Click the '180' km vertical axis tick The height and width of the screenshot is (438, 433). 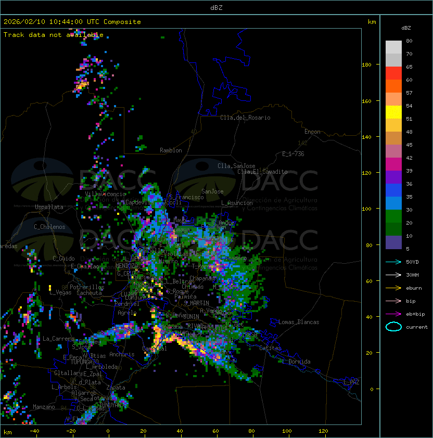(x=366, y=65)
